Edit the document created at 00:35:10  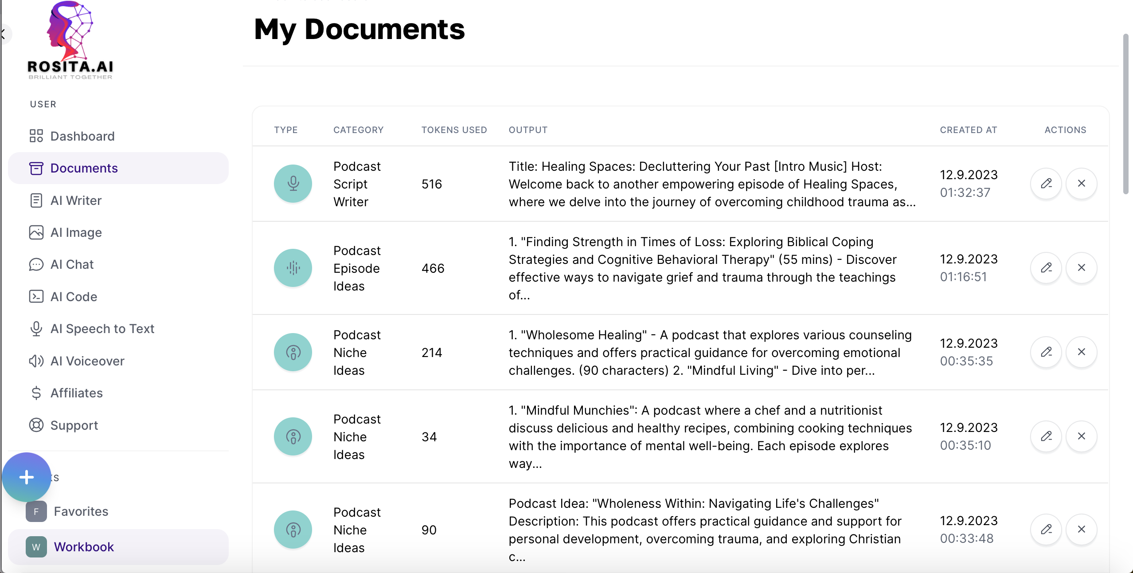(x=1046, y=436)
